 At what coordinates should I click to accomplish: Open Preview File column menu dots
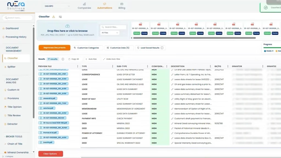pyautogui.click(x=78, y=66)
